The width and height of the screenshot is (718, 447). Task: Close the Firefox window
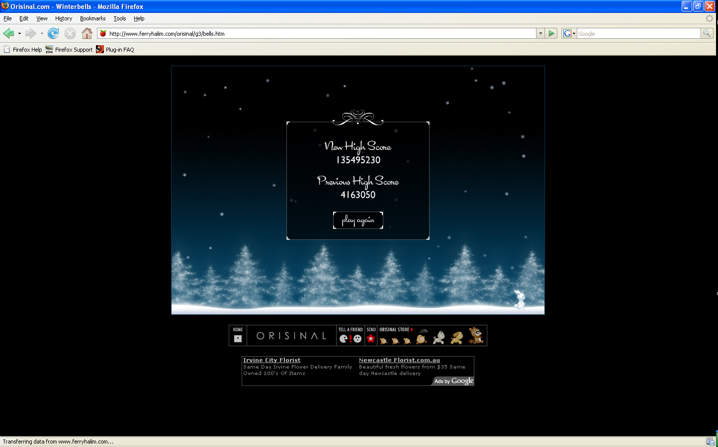pyautogui.click(x=710, y=6)
